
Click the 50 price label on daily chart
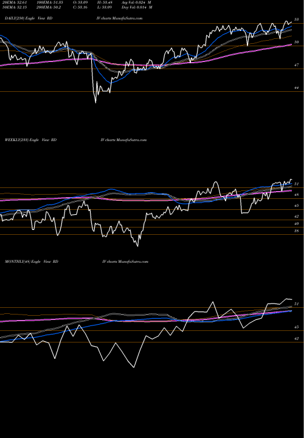click(297, 42)
